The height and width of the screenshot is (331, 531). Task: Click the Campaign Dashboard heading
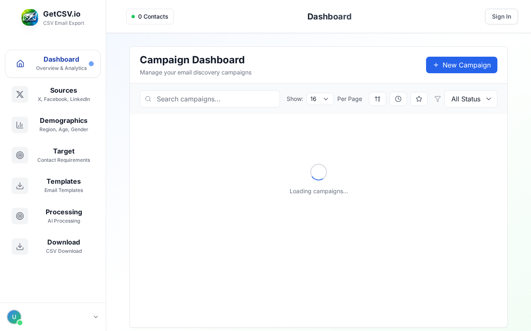(x=192, y=60)
